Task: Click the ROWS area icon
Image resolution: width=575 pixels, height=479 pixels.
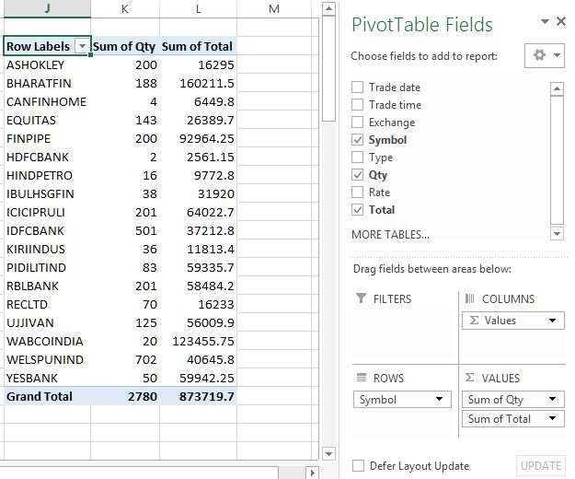Action: point(362,378)
